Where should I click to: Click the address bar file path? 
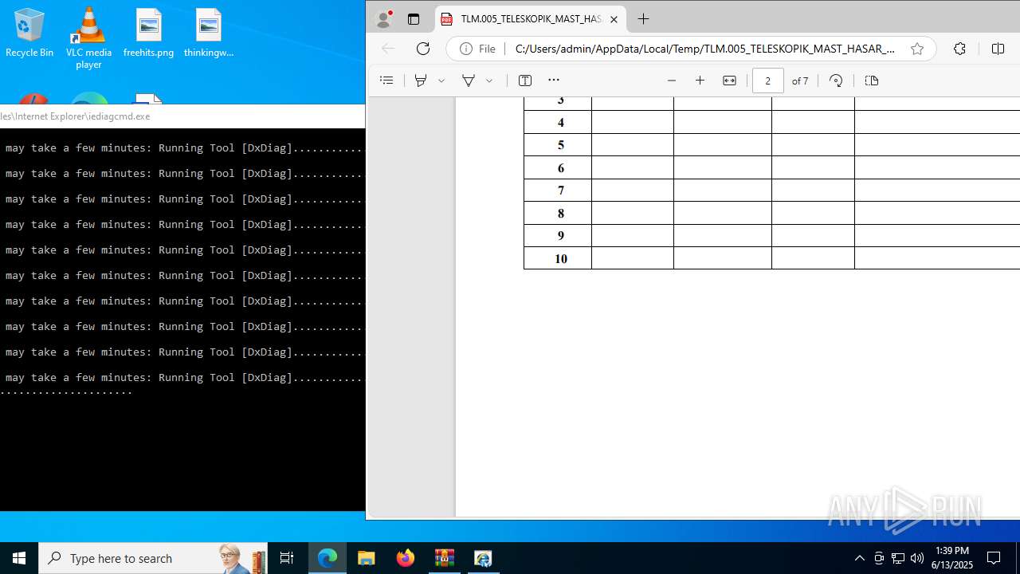[704, 49]
